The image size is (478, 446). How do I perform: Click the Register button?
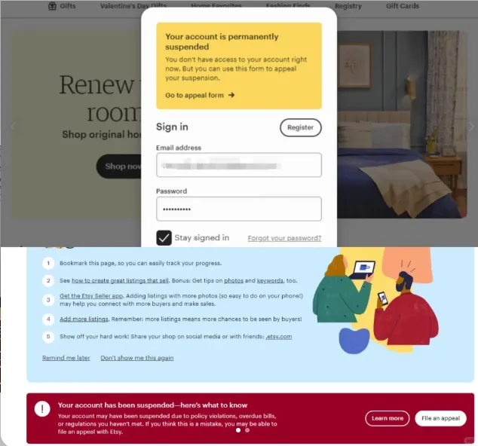tap(300, 127)
